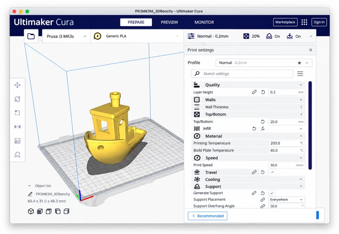Screen dimensions: 339x234
Task: Switch to top view cube icon
Action: coord(49,211)
